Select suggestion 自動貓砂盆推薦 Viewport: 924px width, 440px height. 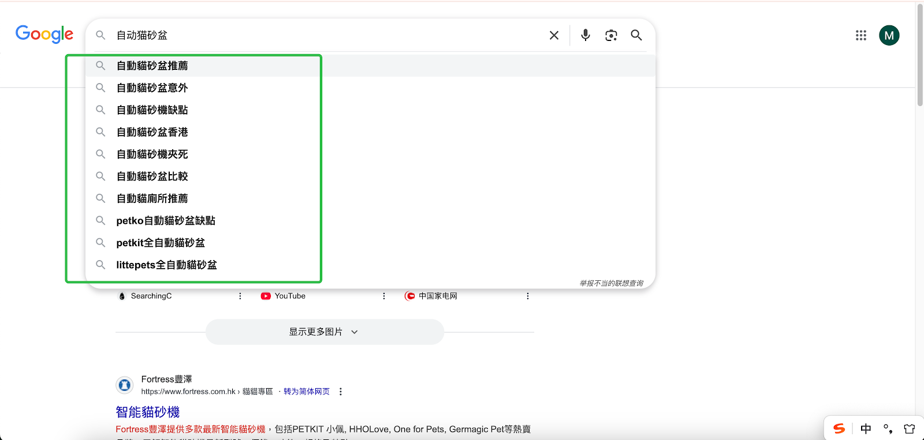(370, 66)
